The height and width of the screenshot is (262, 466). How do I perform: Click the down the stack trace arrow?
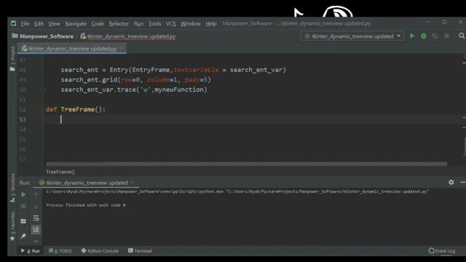click(36, 206)
